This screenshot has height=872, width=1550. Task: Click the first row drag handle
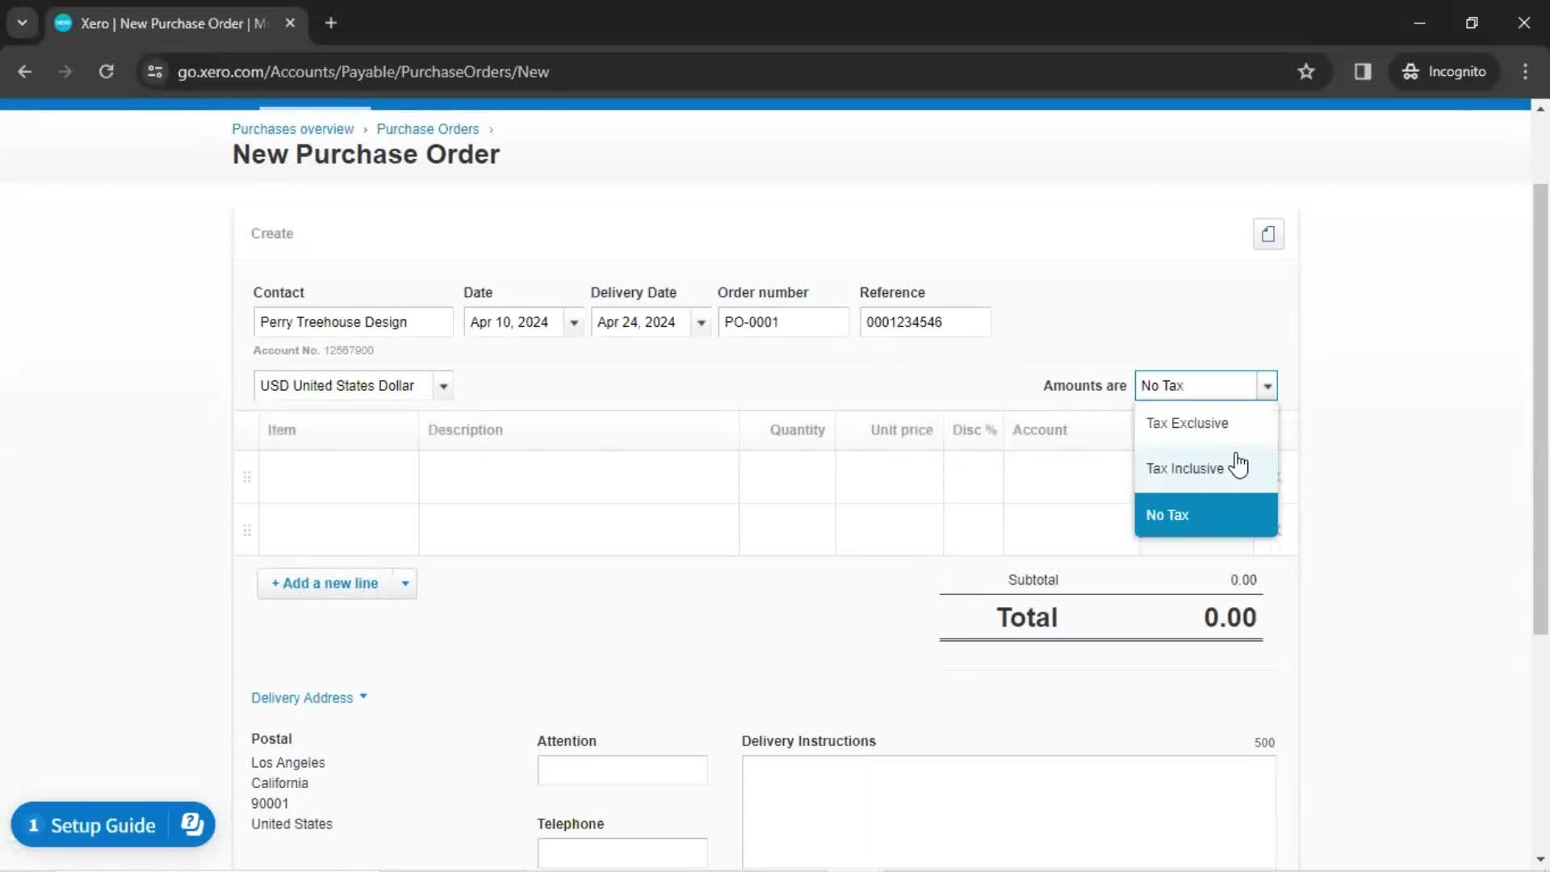coord(247,477)
